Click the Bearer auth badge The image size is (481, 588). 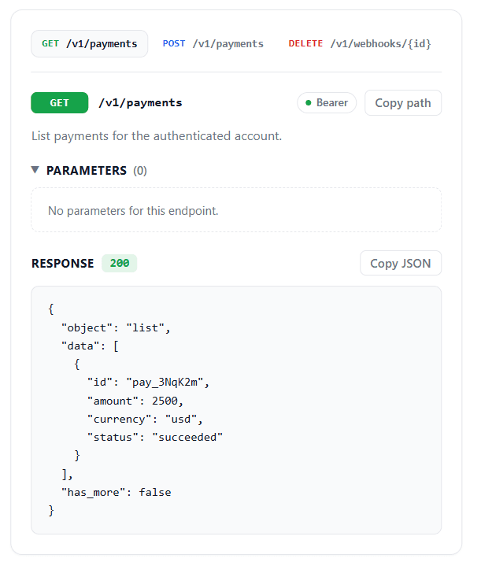(327, 103)
